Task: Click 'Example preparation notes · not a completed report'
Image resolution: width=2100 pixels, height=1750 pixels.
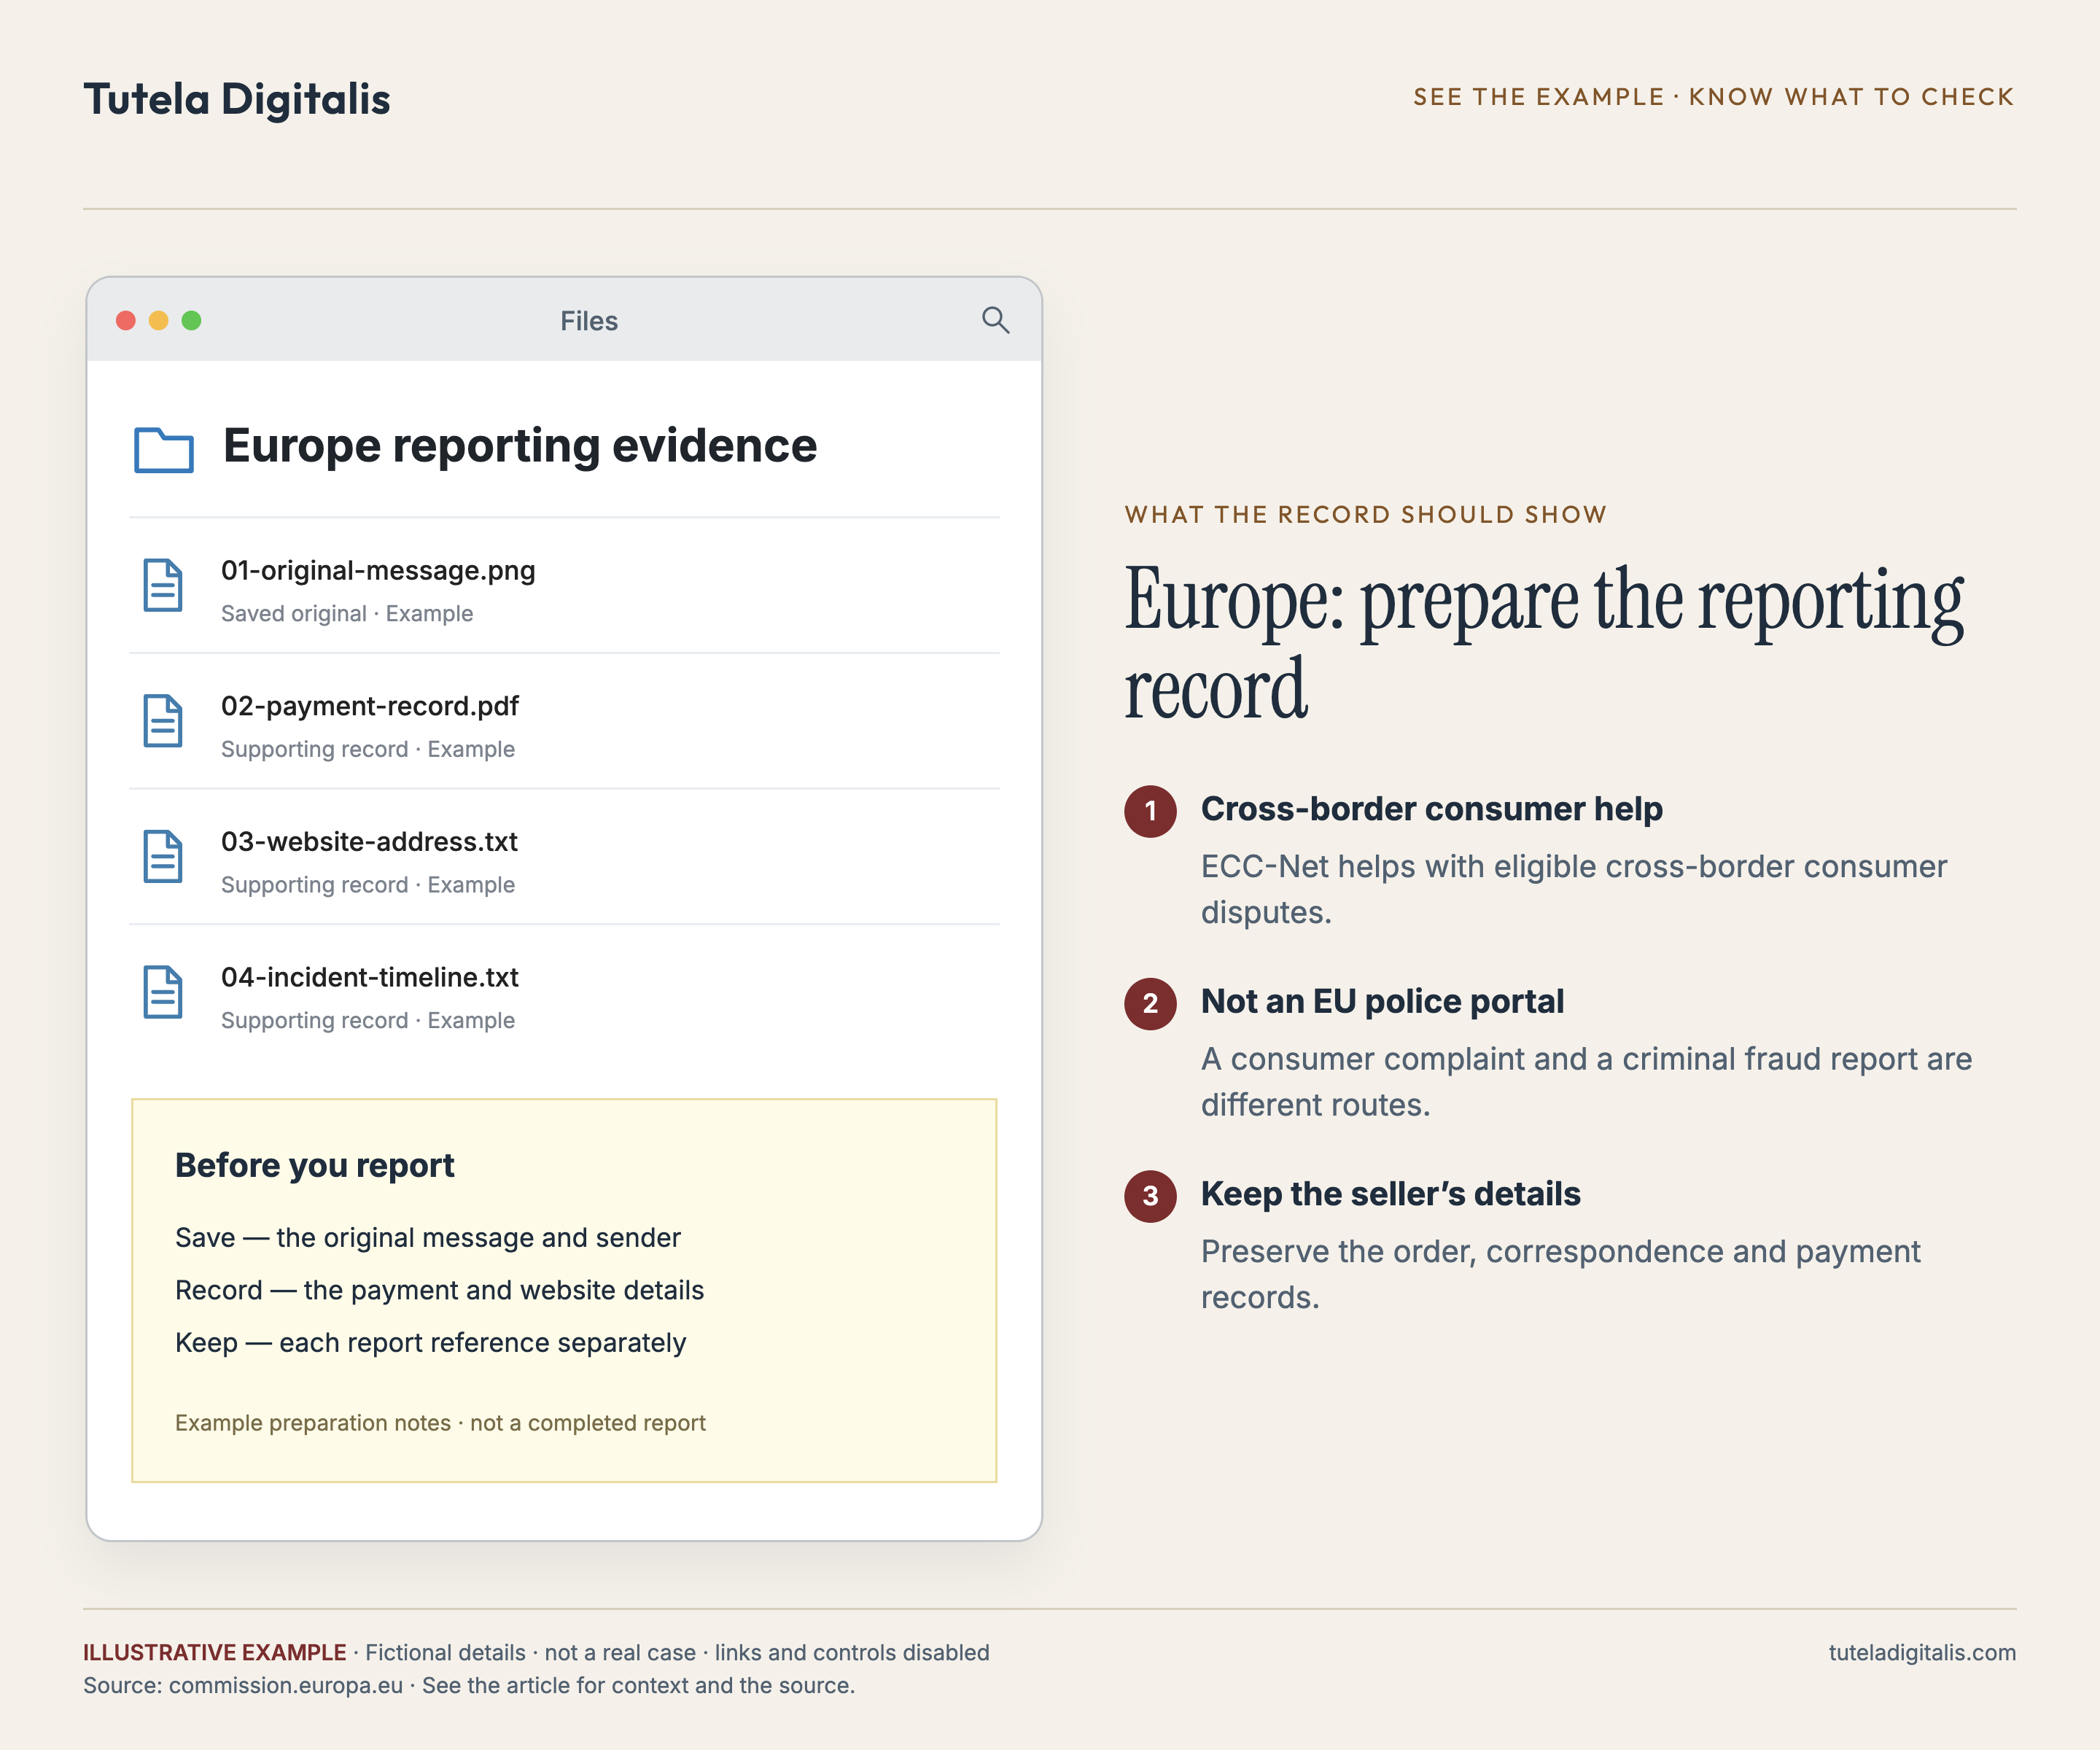Action: coord(440,1423)
